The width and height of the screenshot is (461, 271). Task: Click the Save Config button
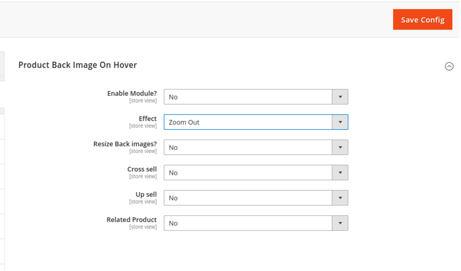(422, 20)
